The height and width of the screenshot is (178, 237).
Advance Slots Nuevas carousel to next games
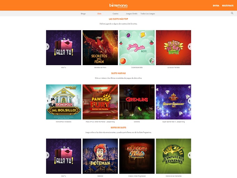tap(189, 101)
